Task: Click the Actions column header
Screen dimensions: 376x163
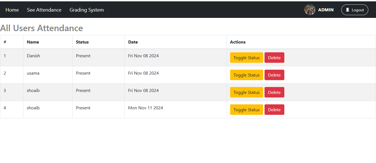Action: 238,42
